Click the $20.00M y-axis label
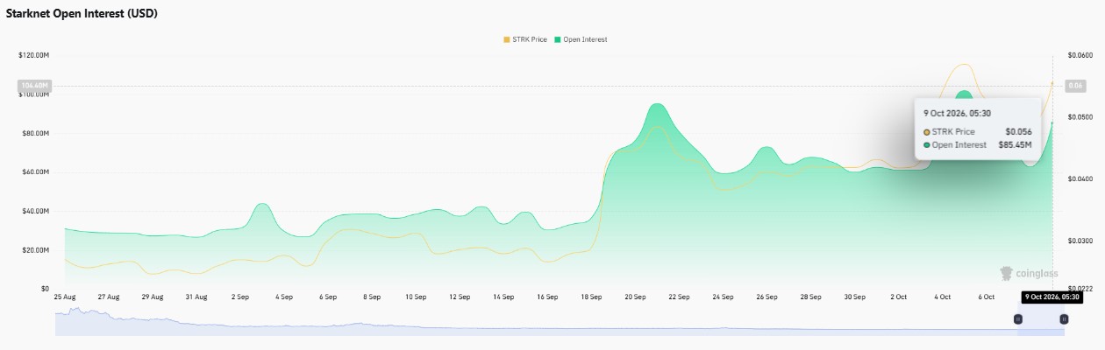The width and height of the screenshot is (1105, 350). 34,250
